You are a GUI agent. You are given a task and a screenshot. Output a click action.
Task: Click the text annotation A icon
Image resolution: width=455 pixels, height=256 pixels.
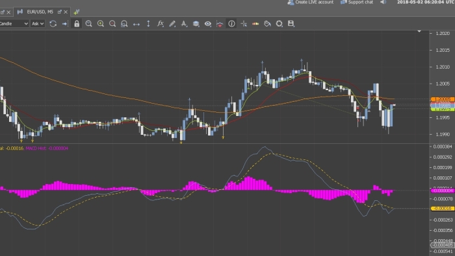(x=184, y=24)
